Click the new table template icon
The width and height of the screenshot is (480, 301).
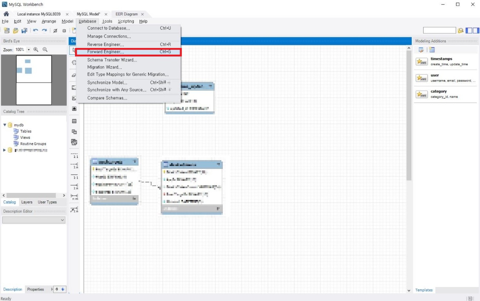(x=432, y=50)
